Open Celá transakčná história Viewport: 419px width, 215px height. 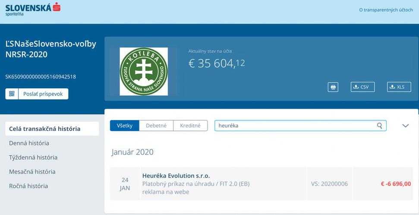tap(52, 129)
